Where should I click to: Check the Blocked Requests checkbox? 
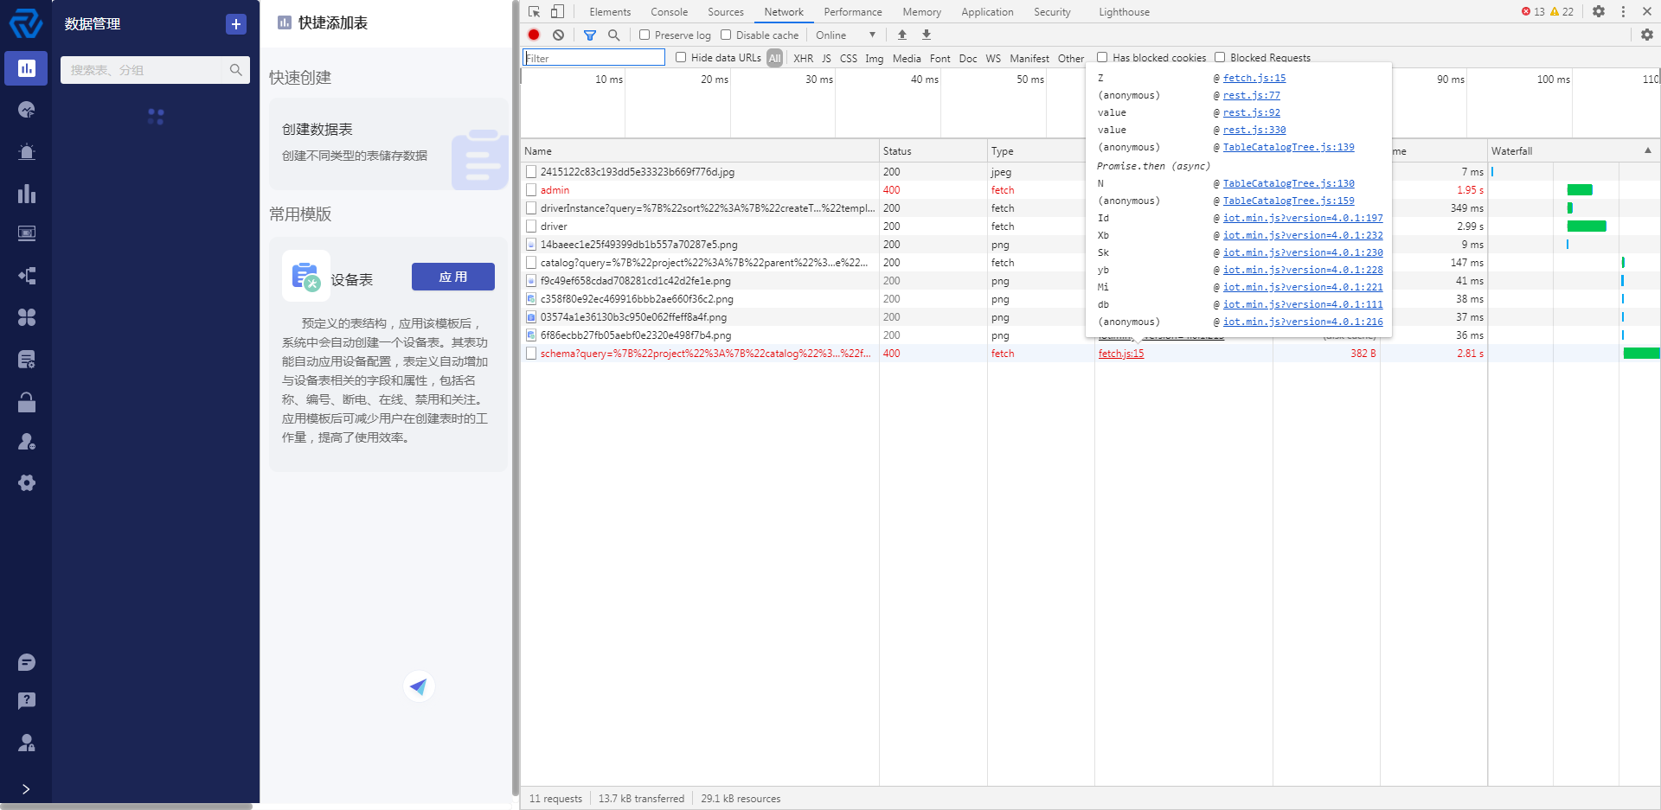click(1220, 57)
